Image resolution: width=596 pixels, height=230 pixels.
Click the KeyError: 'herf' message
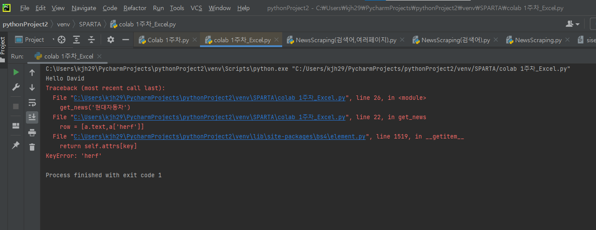coord(74,156)
